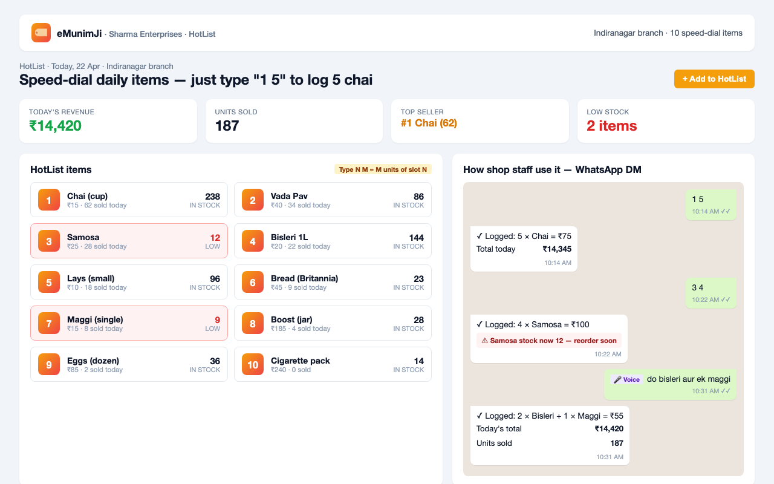
Task: Click the eMunimJi orange logo icon
Action: [x=41, y=33]
